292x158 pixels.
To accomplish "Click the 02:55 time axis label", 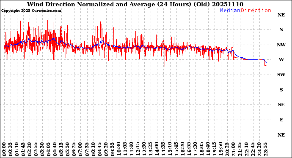I will pyautogui.click(x=36, y=149).
